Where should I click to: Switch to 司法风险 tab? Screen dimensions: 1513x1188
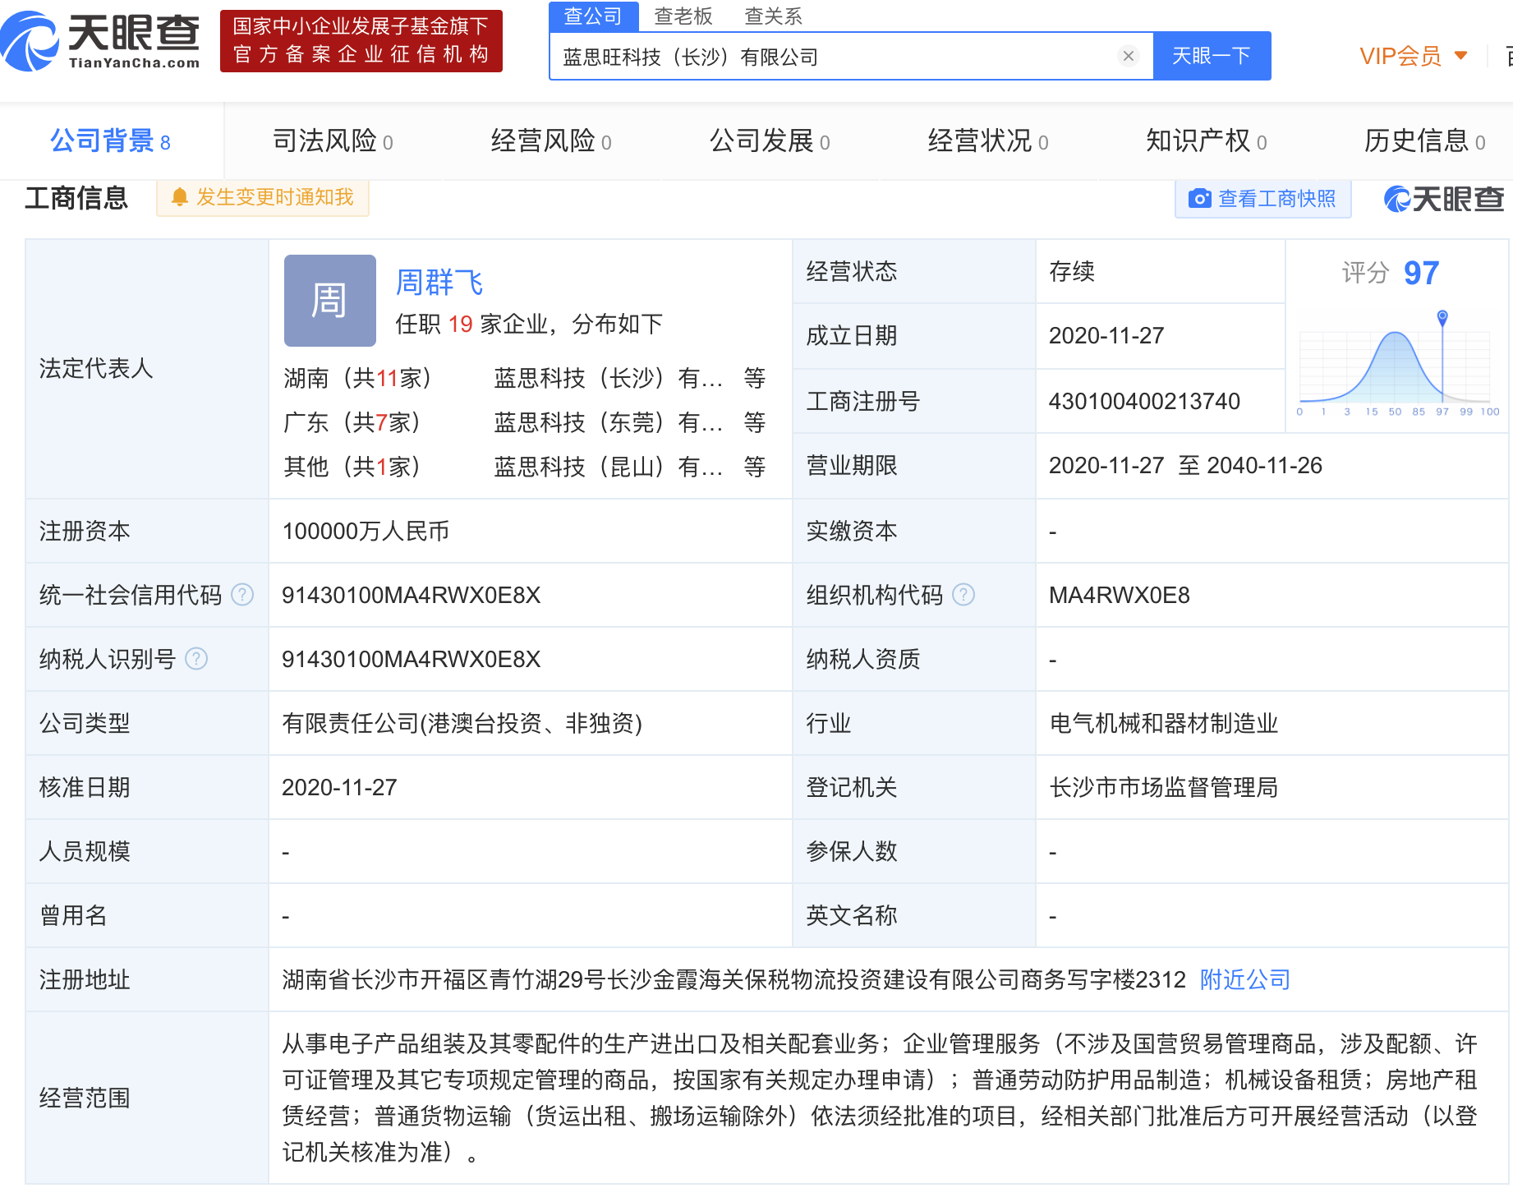click(x=332, y=141)
